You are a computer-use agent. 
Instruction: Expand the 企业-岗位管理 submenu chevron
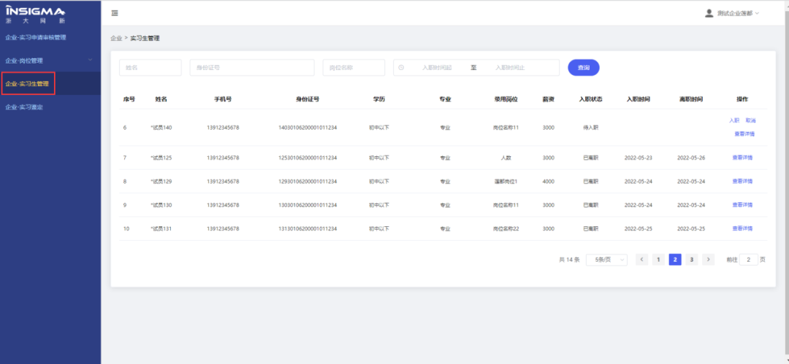click(90, 60)
